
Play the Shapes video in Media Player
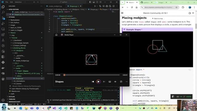click(98, 81)
